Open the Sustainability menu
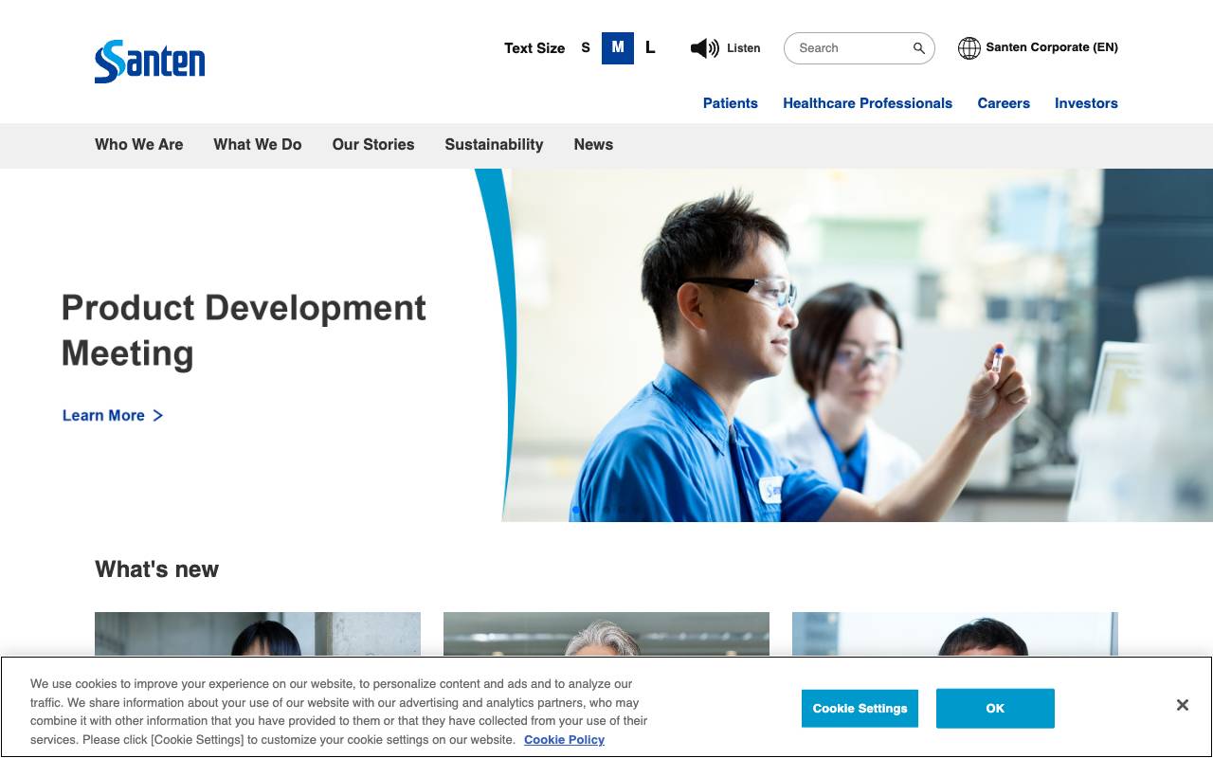 tap(494, 145)
